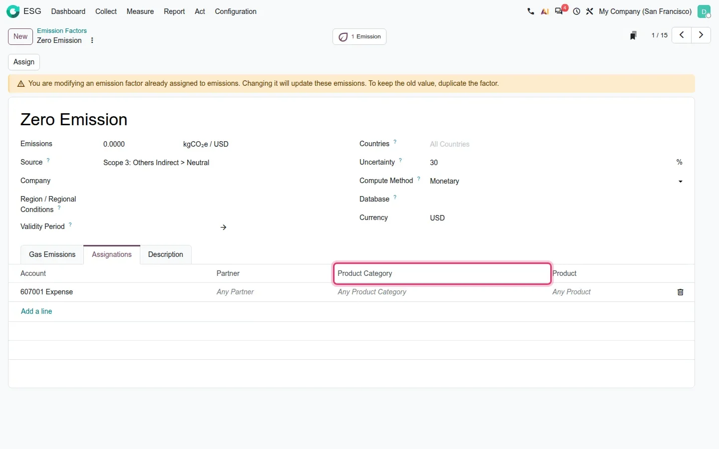Image resolution: width=719 pixels, height=449 pixels.
Task: Click the bookmark icon near pager
Action: coord(633,35)
